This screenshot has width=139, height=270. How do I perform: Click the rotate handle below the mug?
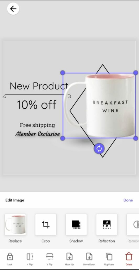[99, 148]
